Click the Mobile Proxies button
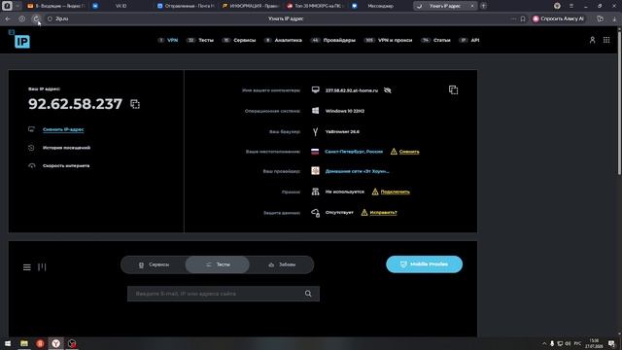This screenshot has width=622, height=350. [x=424, y=264]
